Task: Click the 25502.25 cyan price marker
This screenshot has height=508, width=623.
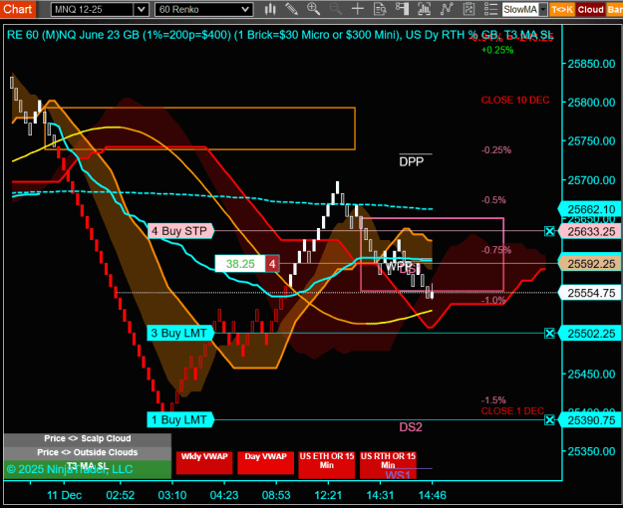Action: click(590, 334)
